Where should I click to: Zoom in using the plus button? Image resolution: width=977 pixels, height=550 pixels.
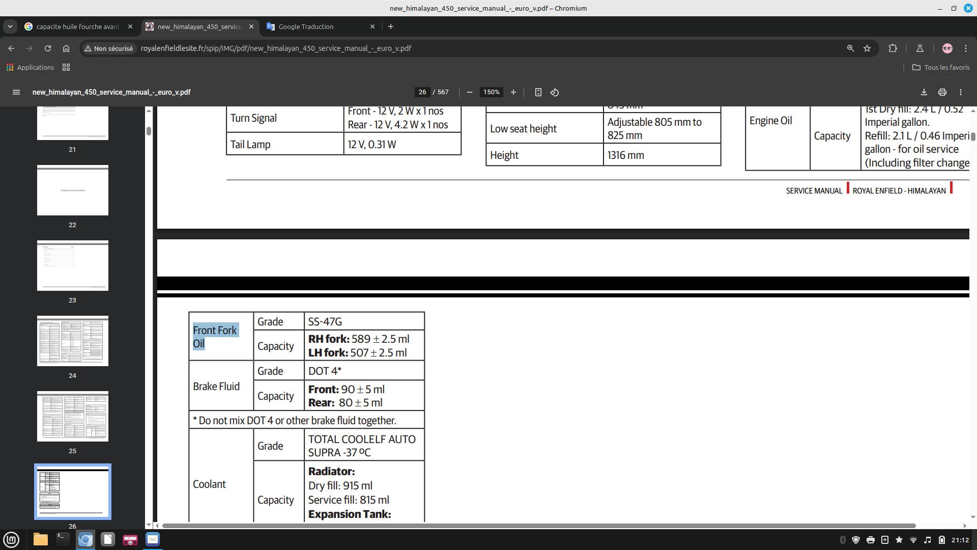513,92
